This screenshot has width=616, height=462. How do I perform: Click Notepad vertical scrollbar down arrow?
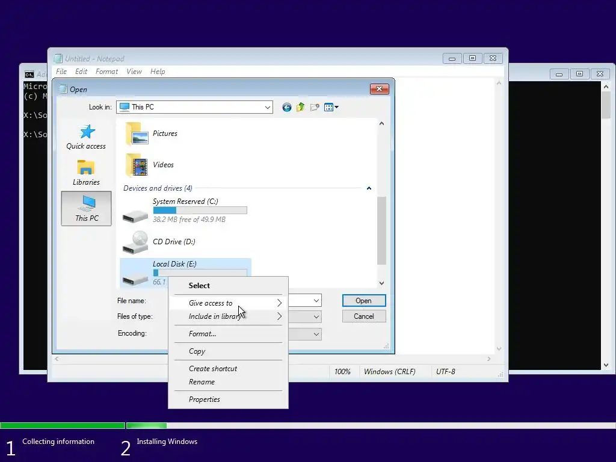pyautogui.click(x=499, y=348)
